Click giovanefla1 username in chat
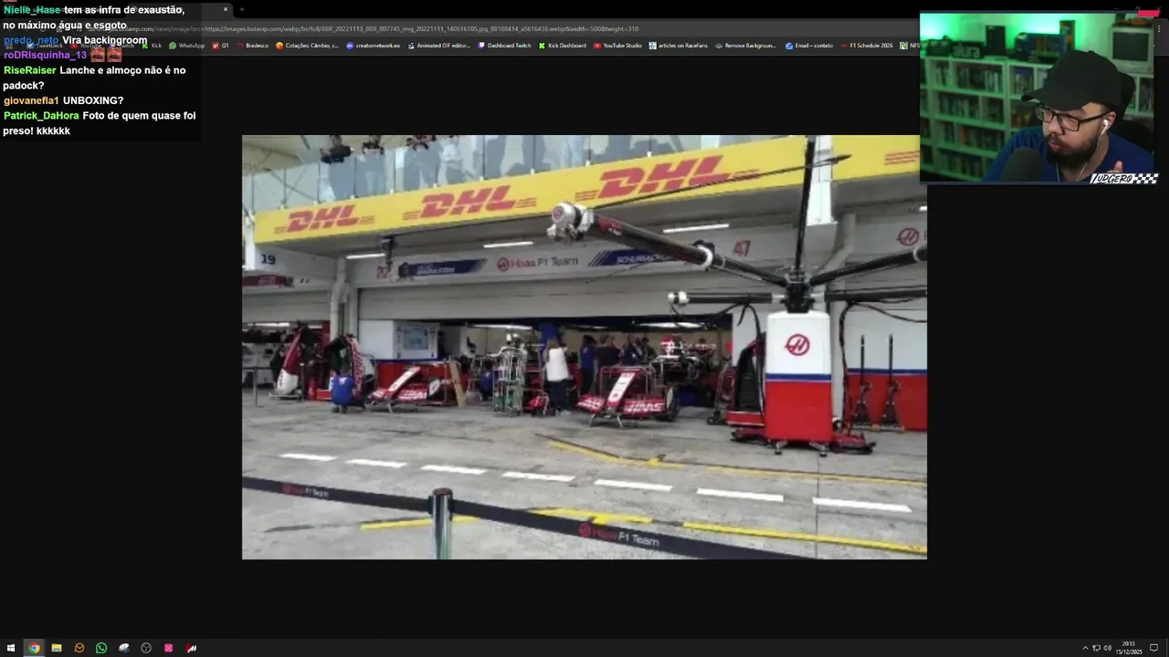The width and height of the screenshot is (1169, 657). pos(31,100)
